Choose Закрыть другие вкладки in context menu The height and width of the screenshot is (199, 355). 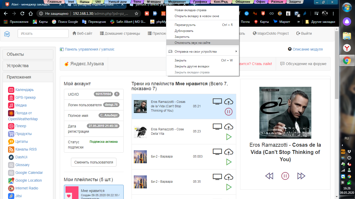click(202, 66)
